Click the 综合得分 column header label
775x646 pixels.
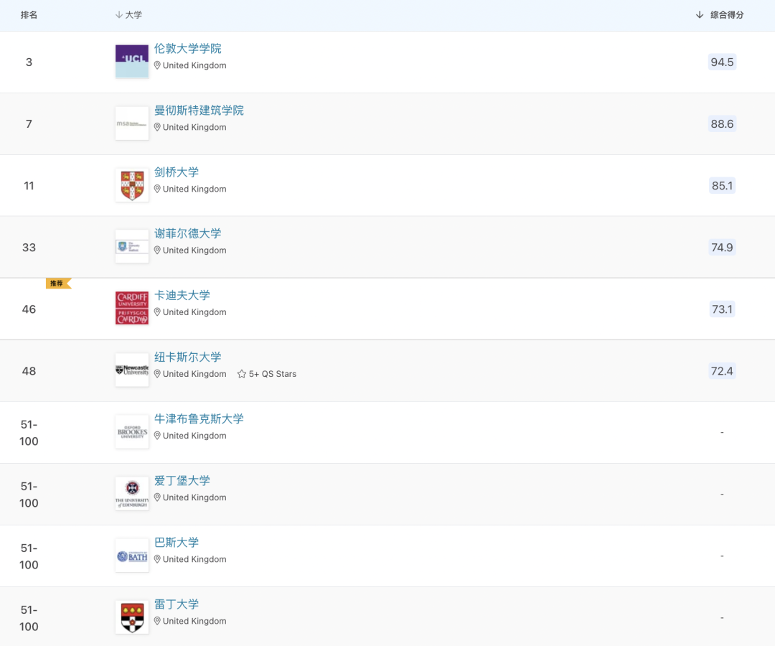[x=727, y=15]
